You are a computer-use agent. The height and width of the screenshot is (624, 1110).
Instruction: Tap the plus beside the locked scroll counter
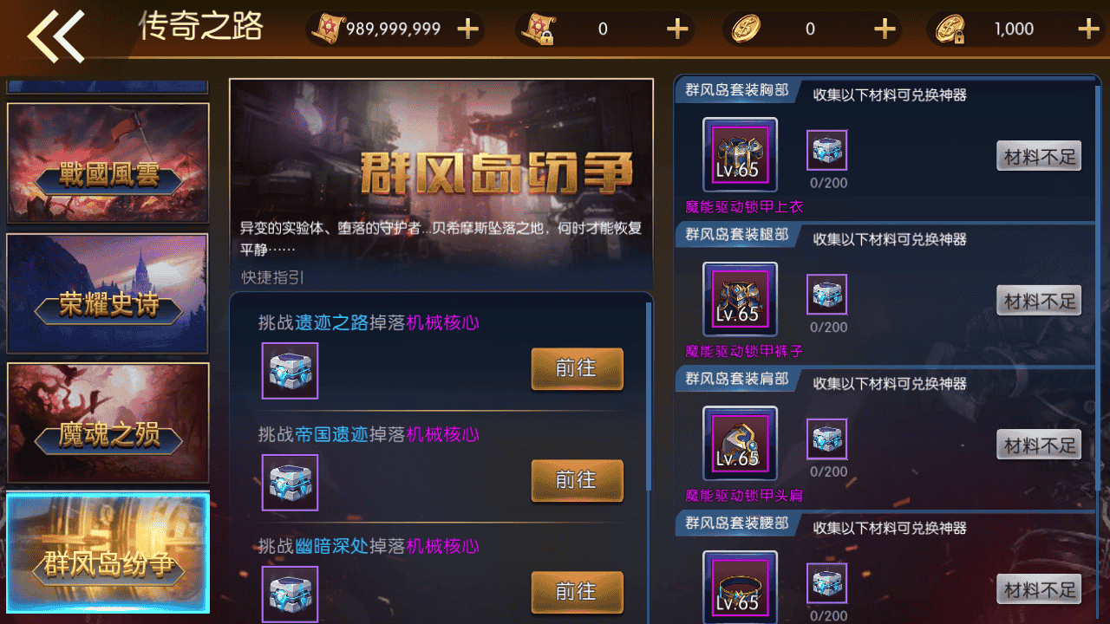676,29
